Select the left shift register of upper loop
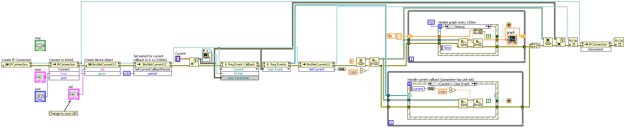The height and width of the screenshot is (128, 625). pyautogui.click(x=410, y=36)
